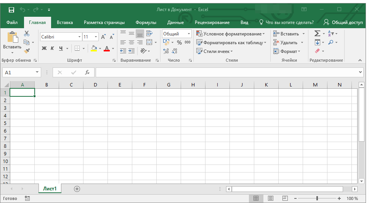Toggle Italic formatting (К)

click(x=52, y=48)
